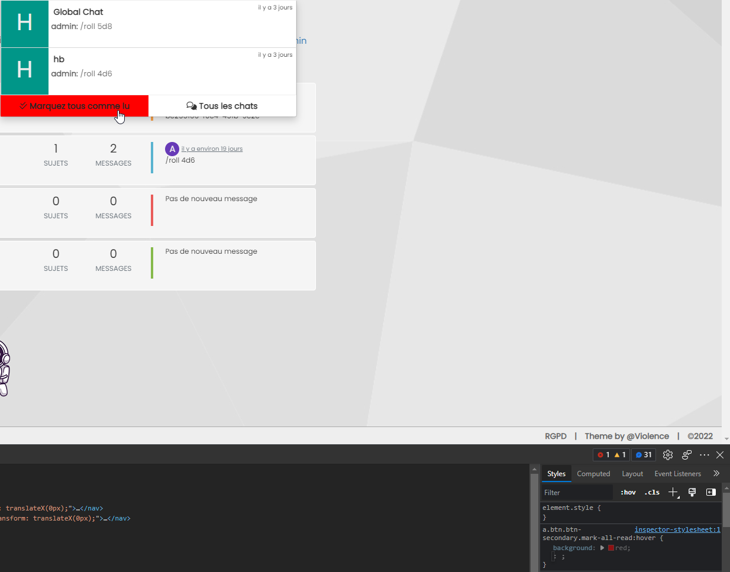Click the DevTools feedback icon
Screen dimensions: 730x572
tap(686, 455)
